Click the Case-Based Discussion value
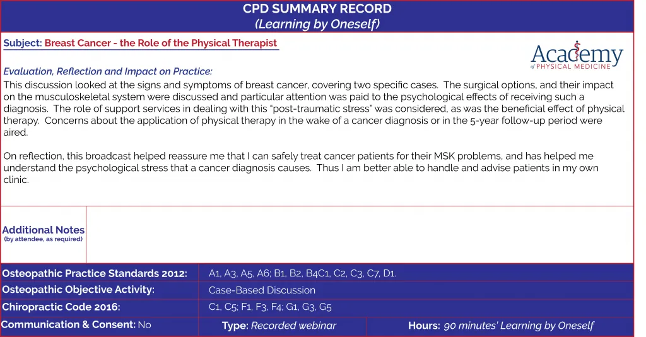This screenshot has height=337, width=646. [262, 290]
